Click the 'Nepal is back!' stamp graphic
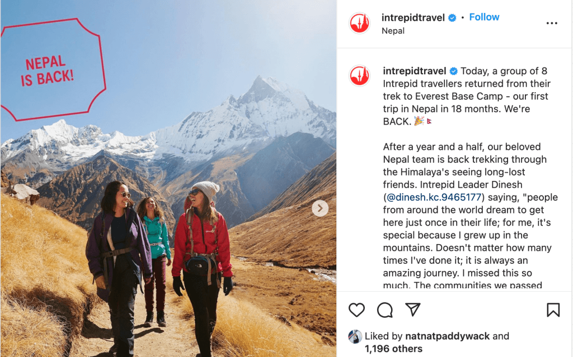Viewport: 573px width, 357px height. click(x=51, y=69)
